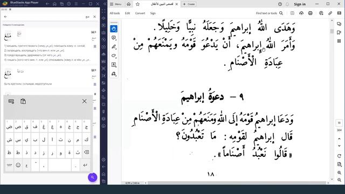This screenshot has height=194, width=345.
Task: Select the freehand Draw tool in Acrobat
Action: pyautogui.click(x=114, y=56)
